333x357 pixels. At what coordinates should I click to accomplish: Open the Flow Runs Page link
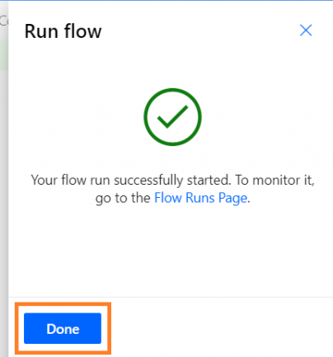200,198
